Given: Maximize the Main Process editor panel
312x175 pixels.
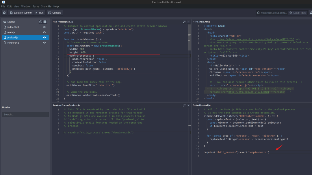Looking at the screenshot, I should [x=184, y=22].
